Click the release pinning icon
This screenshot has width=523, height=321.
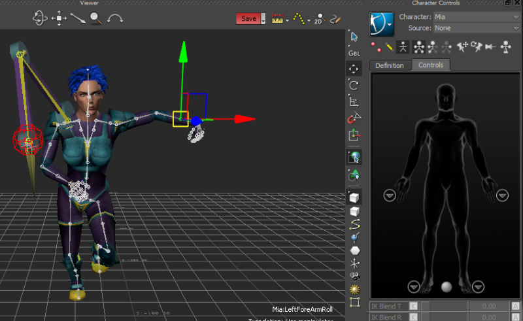[490, 47]
